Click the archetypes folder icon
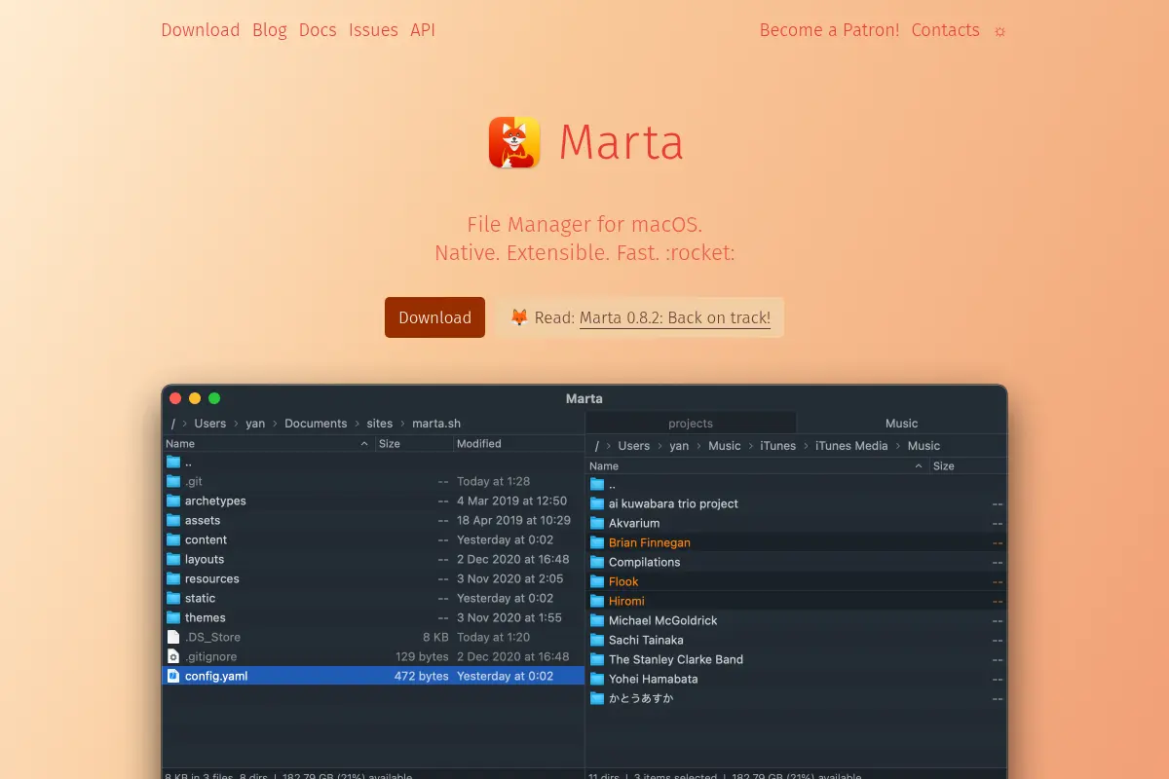This screenshot has width=1169, height=779. 173,501
